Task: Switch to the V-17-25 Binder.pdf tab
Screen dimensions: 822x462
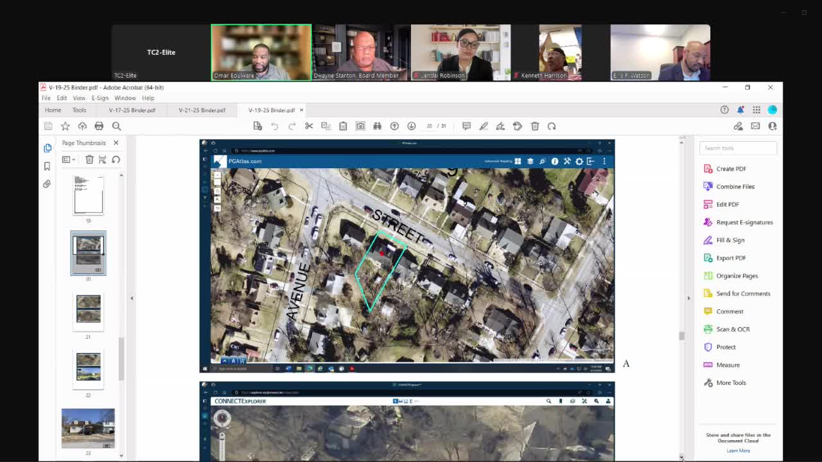Action: pos(132,110)
